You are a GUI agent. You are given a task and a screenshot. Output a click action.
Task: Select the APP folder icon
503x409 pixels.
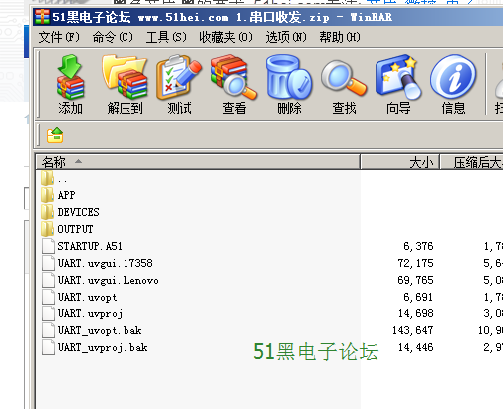click(x=48, y=195)
